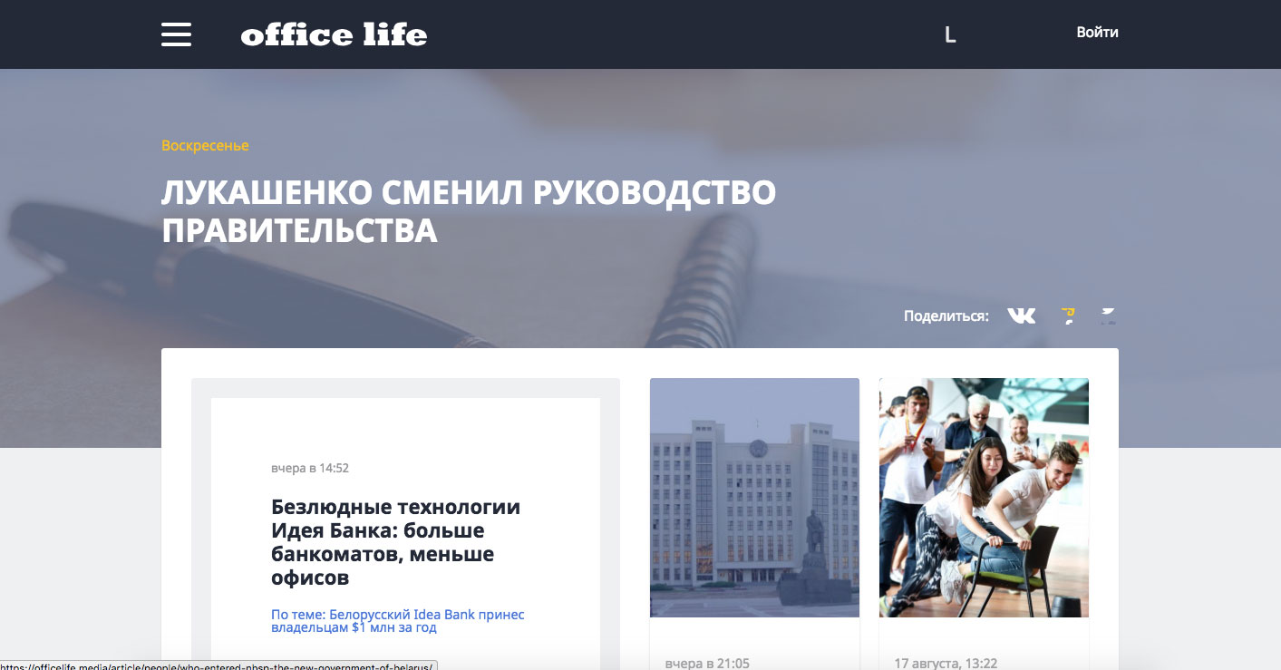Click the Войти login link

tap(1097, 33)
